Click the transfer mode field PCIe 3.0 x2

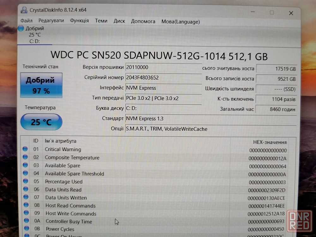[x=163, y=98]
